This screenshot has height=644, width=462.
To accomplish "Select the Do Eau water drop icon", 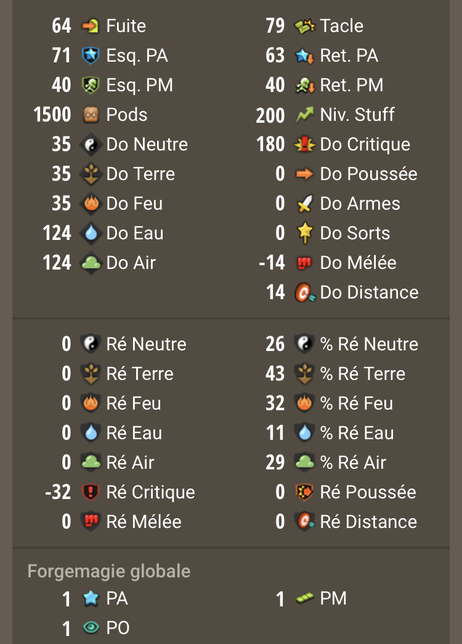I will tap(91, 233).
